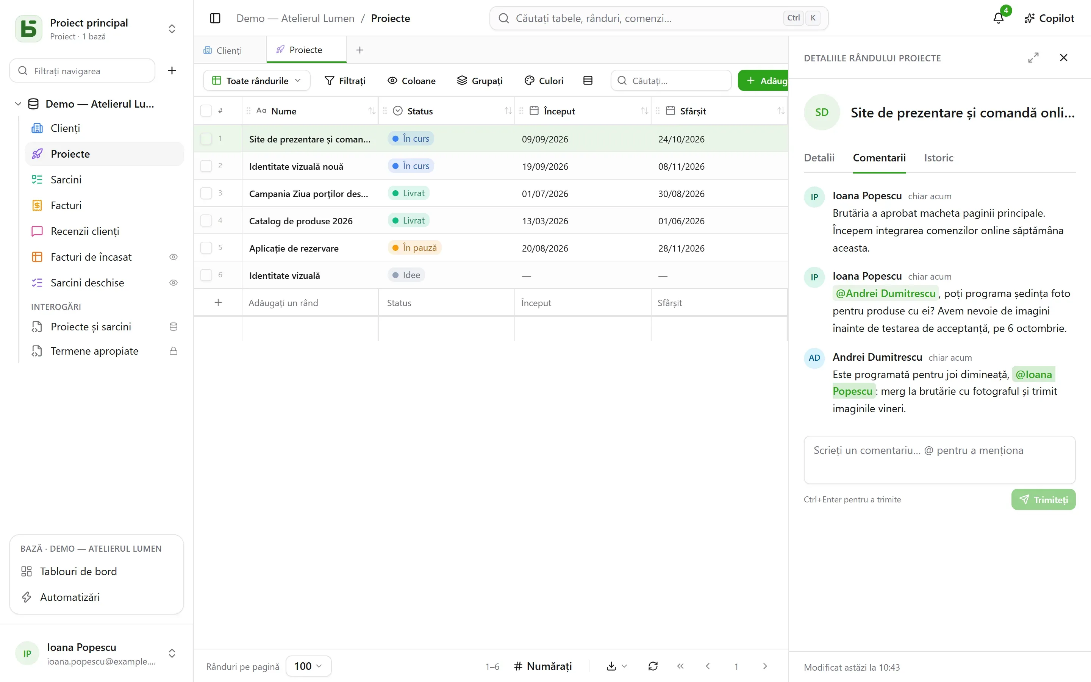Click the refresh rows icon

coord(653,666)
